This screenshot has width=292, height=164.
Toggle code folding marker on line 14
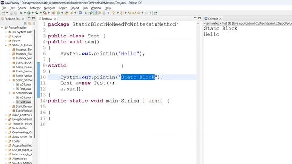click(x=47, y=100)
